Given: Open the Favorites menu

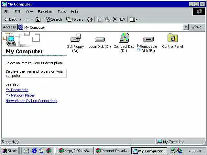Looking at the screenshot, I should [x=45, y=12].
